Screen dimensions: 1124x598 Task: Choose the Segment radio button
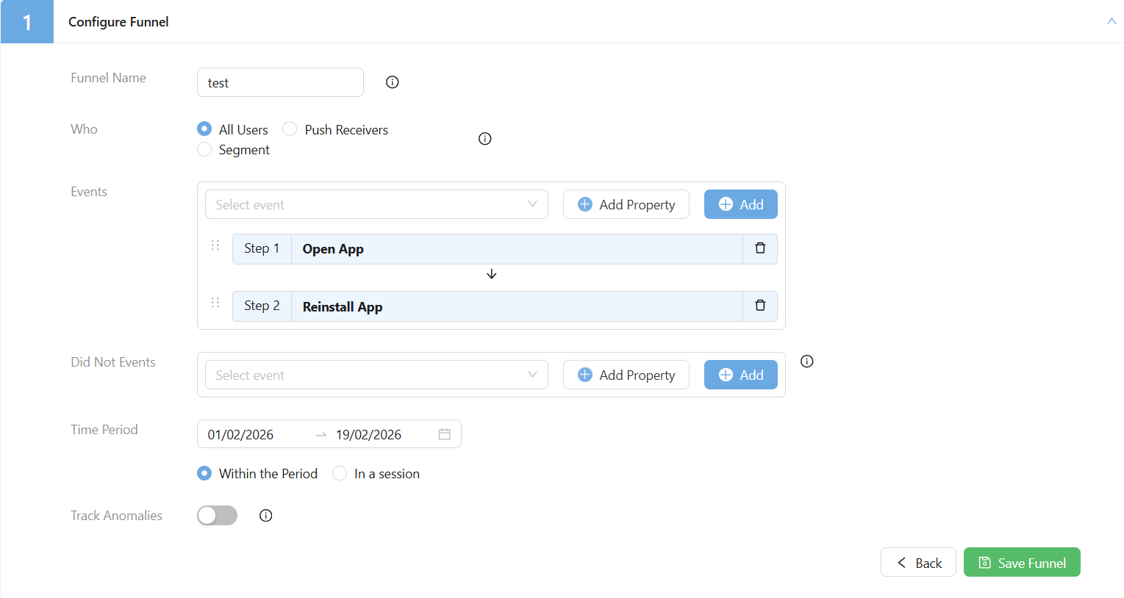click(205, 150)
